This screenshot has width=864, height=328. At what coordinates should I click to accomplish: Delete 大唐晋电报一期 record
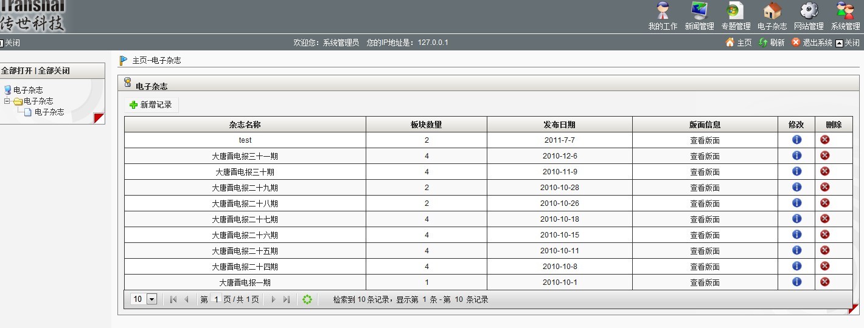pos(825,282)
